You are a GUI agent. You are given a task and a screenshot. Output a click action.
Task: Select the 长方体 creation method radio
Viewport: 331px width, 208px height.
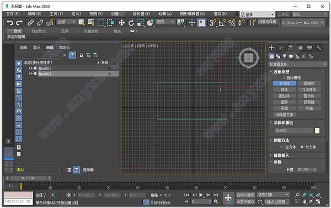point(302,147)
